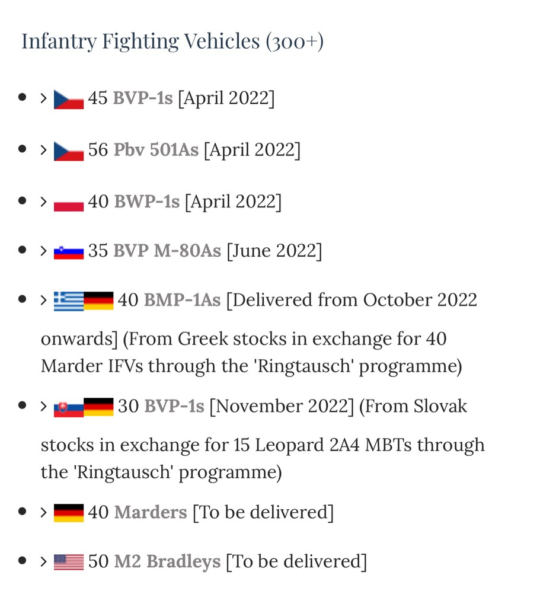Expand the chevron before 45 BVP-1s
Image resolution: width=556 pixels, height=607 pixels.
click(x=43, y=98)
